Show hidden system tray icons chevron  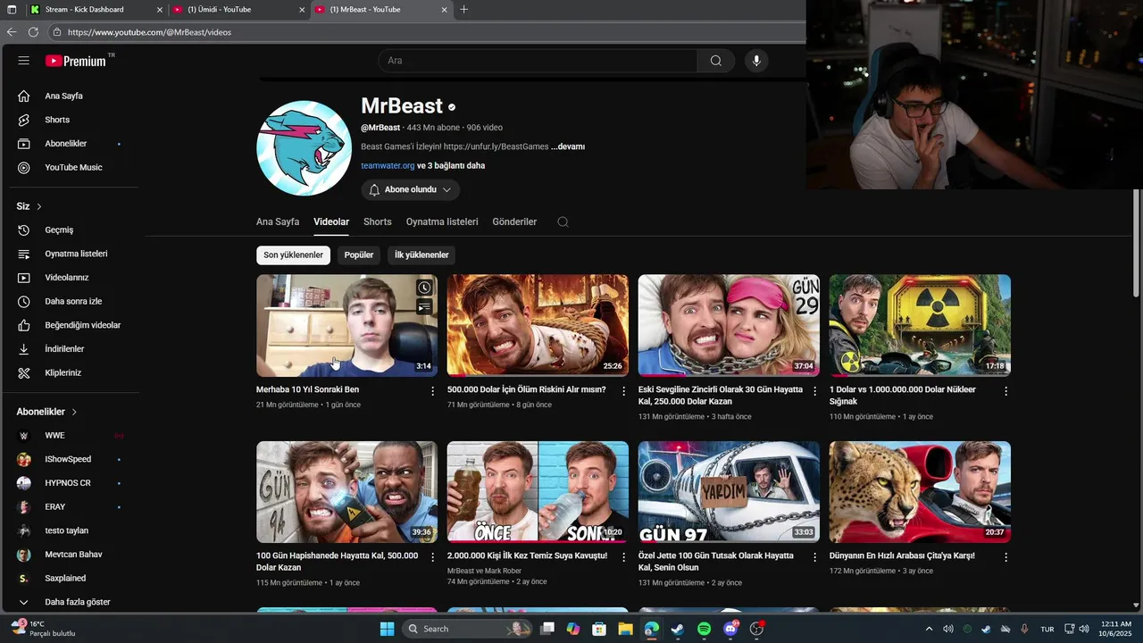929,629
